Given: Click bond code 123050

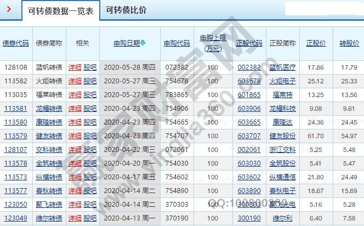Looking at the screenshot, I should click(x=16, y=205).
